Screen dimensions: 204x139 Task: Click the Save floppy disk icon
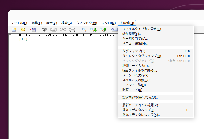33,30
